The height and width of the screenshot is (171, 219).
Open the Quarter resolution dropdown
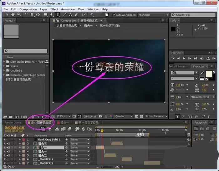pyautogui.click(x=124, y=116)
